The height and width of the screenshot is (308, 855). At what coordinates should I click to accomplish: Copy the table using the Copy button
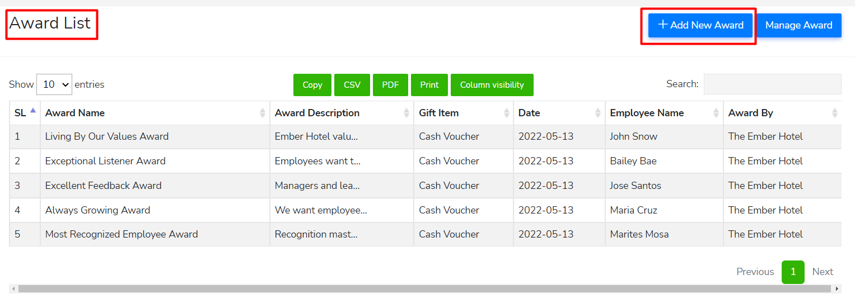pos(312,85)
